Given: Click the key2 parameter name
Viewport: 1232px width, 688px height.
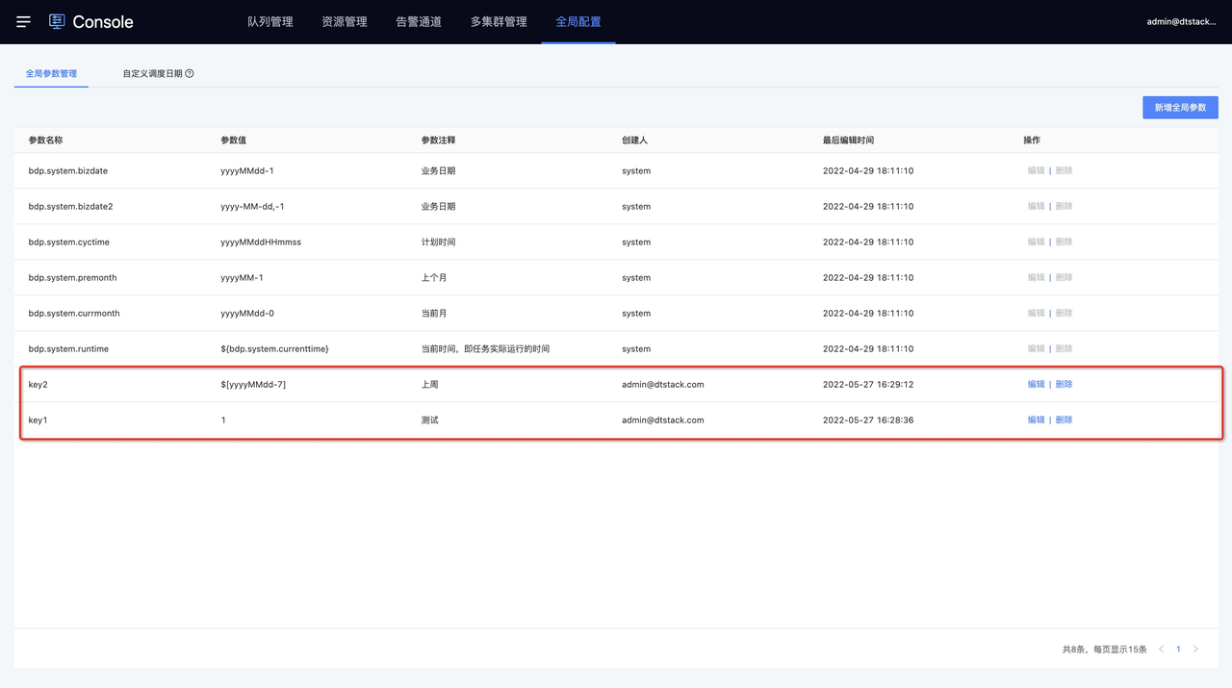Looking at the screenshot, I should (x=38, y=384).
